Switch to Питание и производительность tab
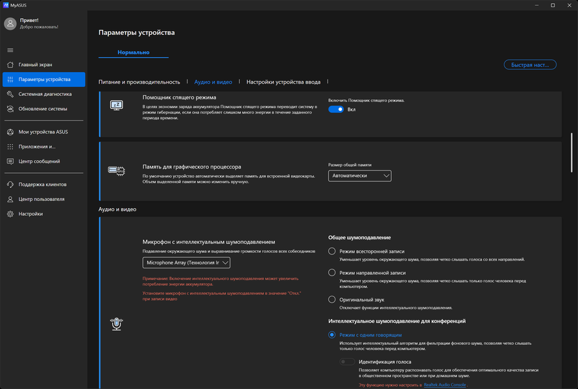 point(139,82)
